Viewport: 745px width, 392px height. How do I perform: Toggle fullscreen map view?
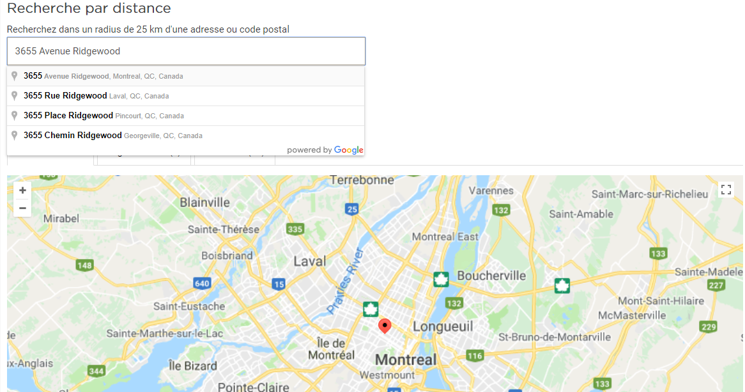726,189
